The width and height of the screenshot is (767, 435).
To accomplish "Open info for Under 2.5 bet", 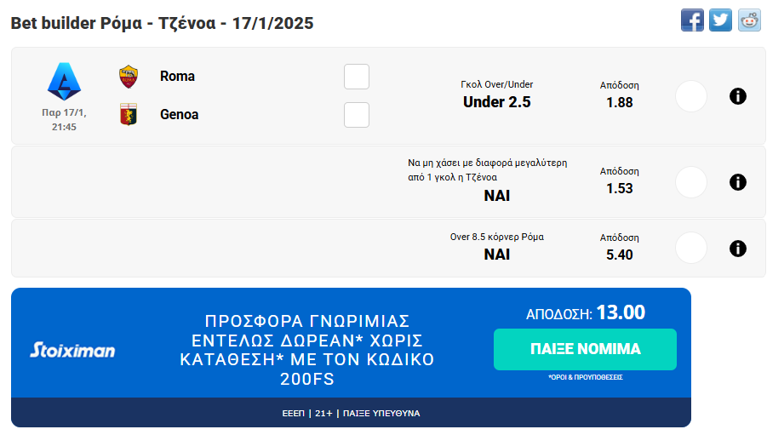I will pyautogui.click(x=738, y=96).
